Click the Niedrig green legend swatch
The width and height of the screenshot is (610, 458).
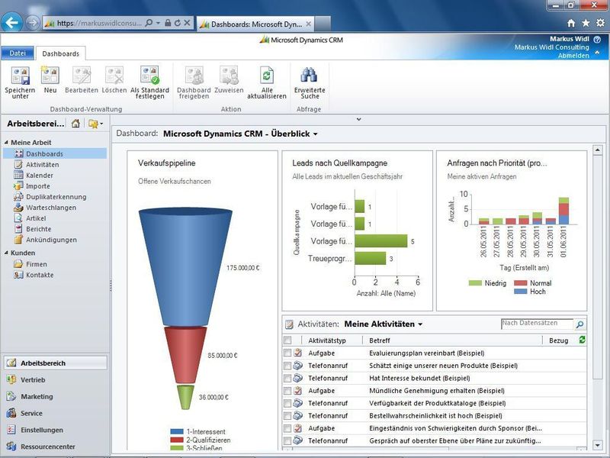(475, 282)
